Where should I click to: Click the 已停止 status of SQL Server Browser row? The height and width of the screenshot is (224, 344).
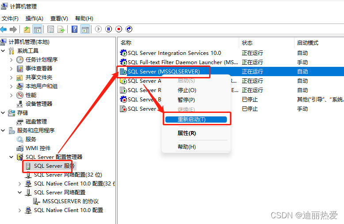(x=250, y=100)
